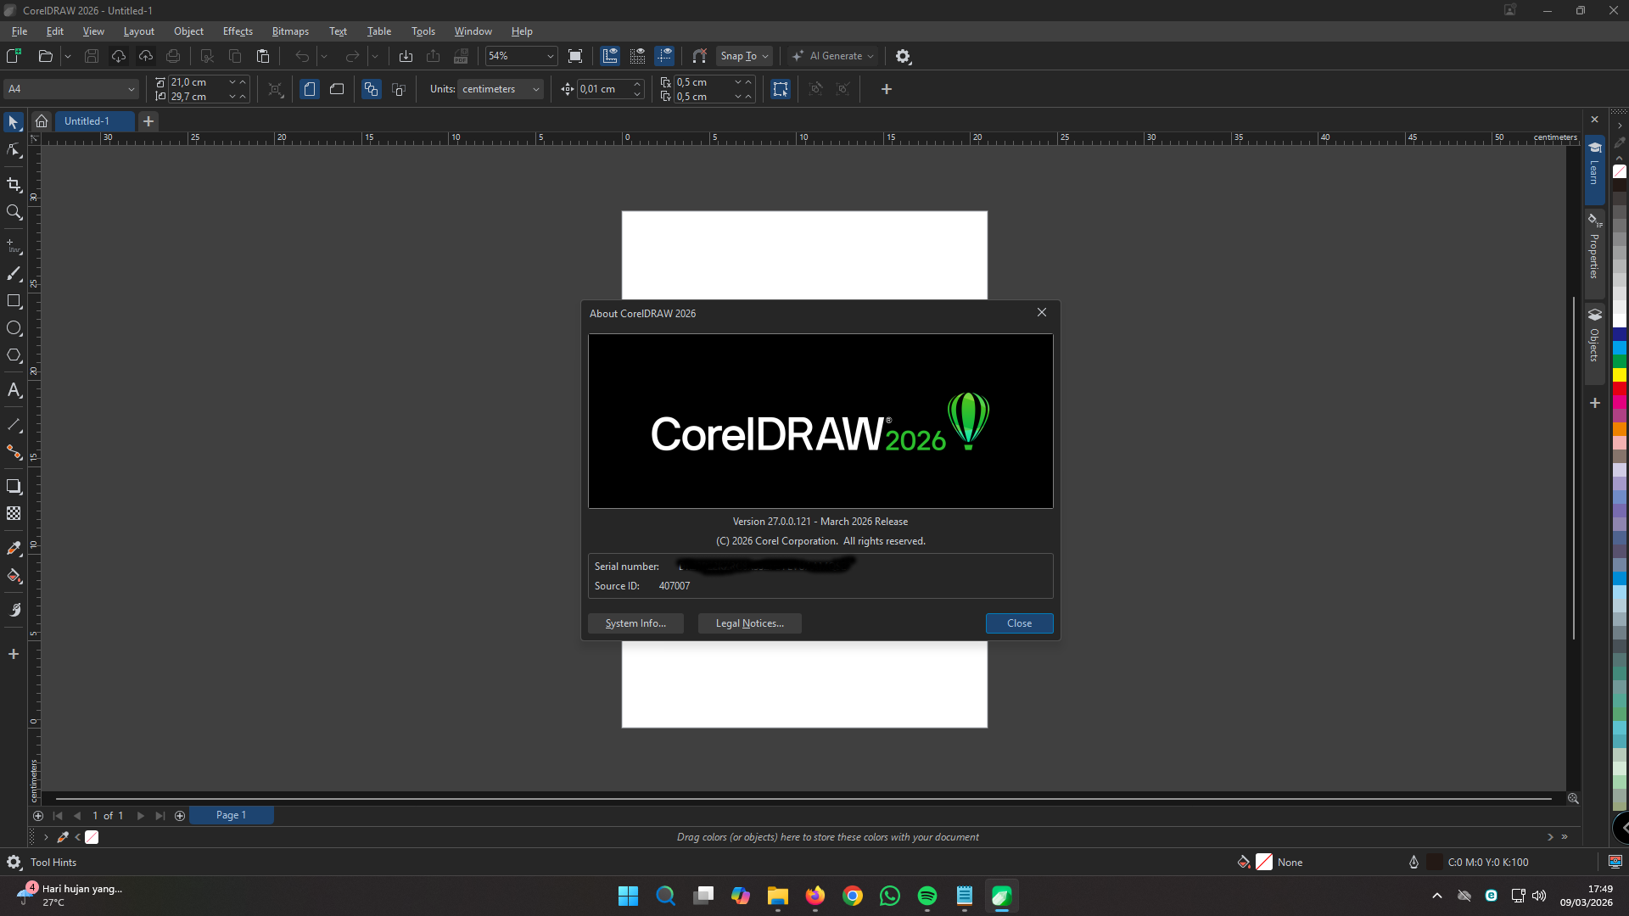Select the Zoom tool magnifier
The height and width of the screenshot is (916, 1629).
coord(14,212)
